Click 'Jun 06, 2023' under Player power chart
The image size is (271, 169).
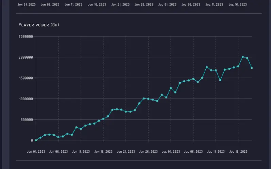[58, 152]
